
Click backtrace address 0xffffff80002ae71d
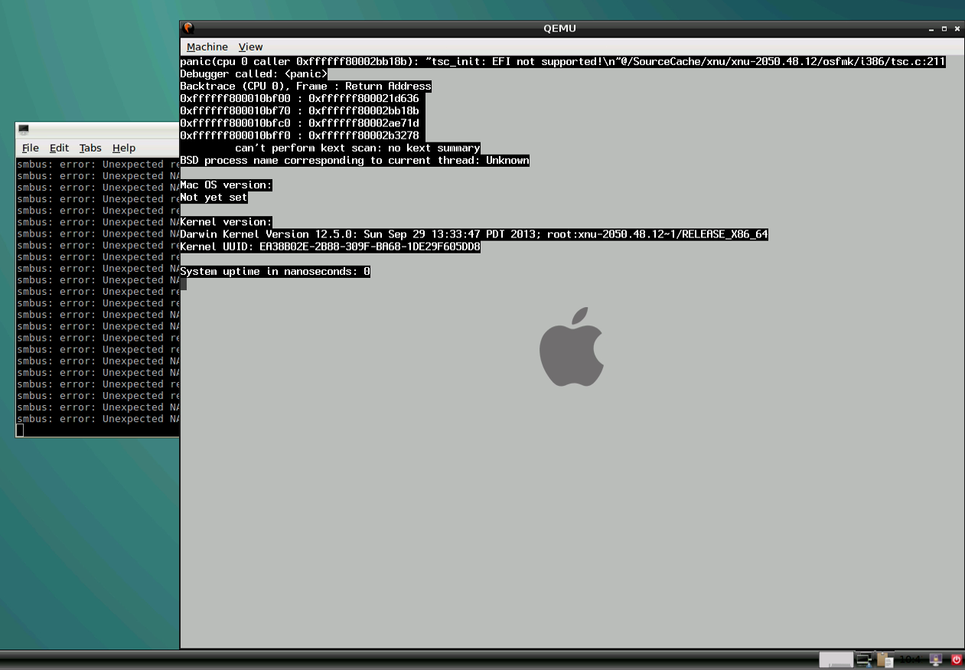(364, 123)
